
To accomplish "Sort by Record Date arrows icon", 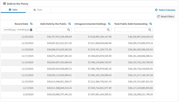I will 31,24.
